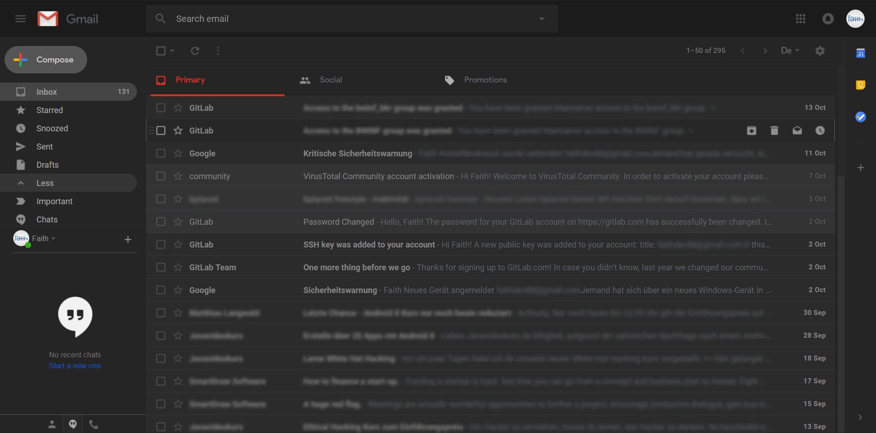The height and width of the screenshot is (433, 876).
Task: Open the One more thing before we go email
Action: [x=490, y=267]
